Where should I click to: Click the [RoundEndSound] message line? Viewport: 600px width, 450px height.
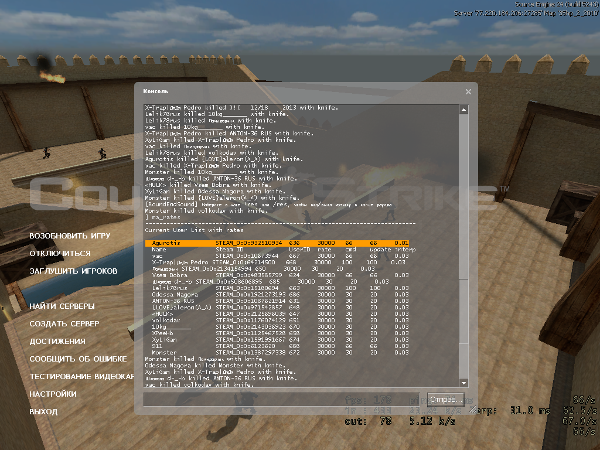[x=268, y=204]
